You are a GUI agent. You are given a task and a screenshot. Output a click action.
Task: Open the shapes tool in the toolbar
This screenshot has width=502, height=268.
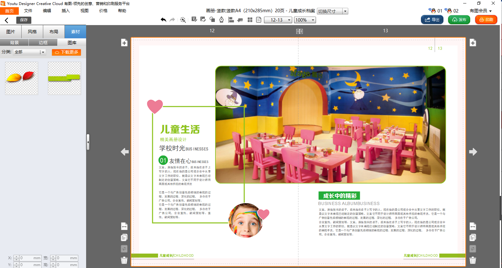(x=212, y=20)
